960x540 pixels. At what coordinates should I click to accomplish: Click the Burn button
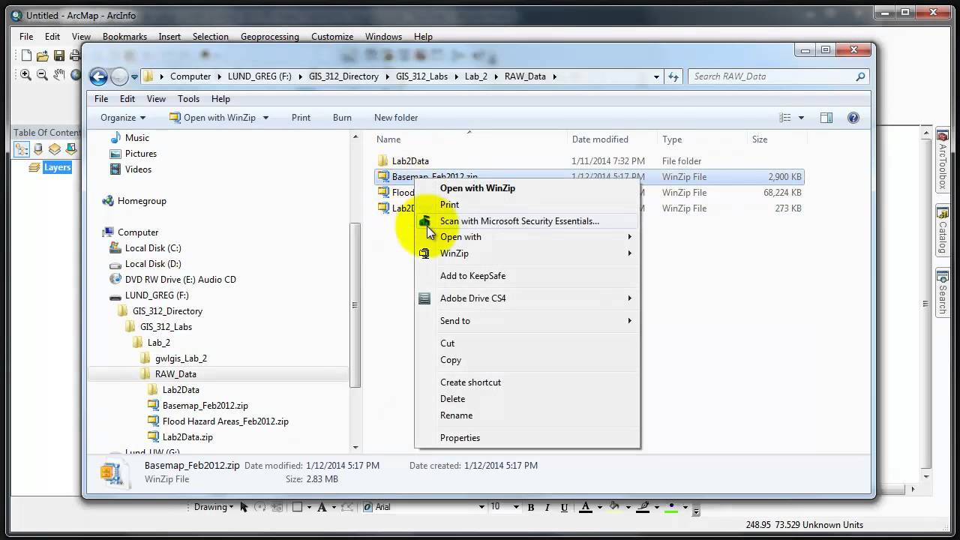point(342,118)
